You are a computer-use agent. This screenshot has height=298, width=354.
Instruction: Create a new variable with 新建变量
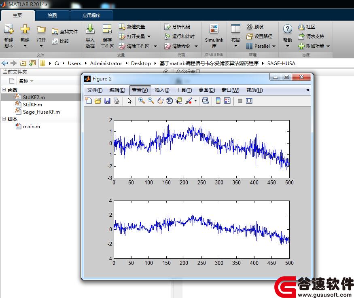pyautogui.click(x=132, y=27)
